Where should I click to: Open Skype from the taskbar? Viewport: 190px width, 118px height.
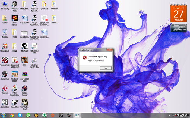pos(20,116)
